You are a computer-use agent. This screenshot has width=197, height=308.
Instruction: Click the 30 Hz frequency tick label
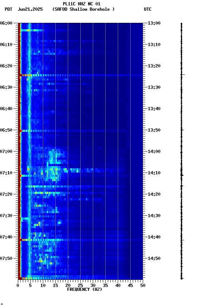(93, 286)
